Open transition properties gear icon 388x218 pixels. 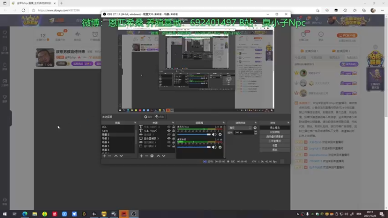pos(255,128)
